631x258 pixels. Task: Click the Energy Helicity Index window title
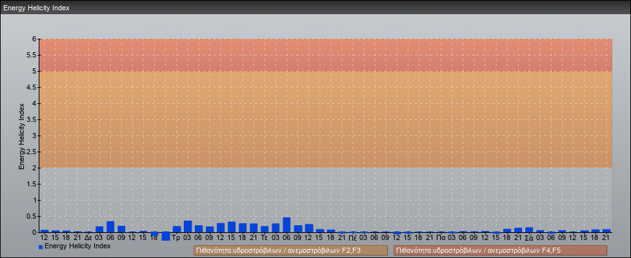pos(36,8)
